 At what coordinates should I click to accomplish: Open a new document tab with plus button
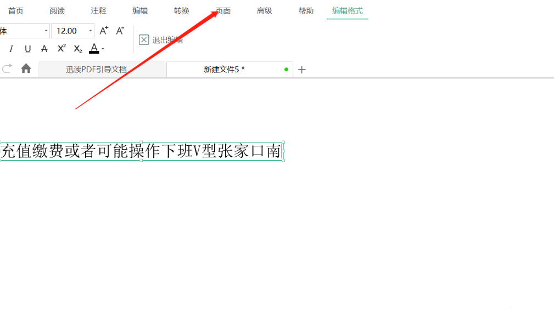tap(301, 70)
